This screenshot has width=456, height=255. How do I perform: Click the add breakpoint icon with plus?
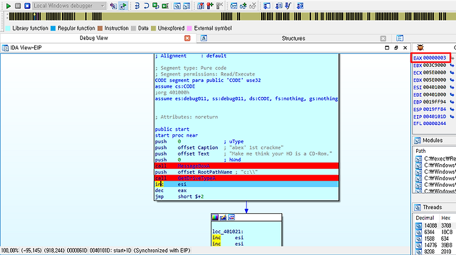tap(210, 6)
